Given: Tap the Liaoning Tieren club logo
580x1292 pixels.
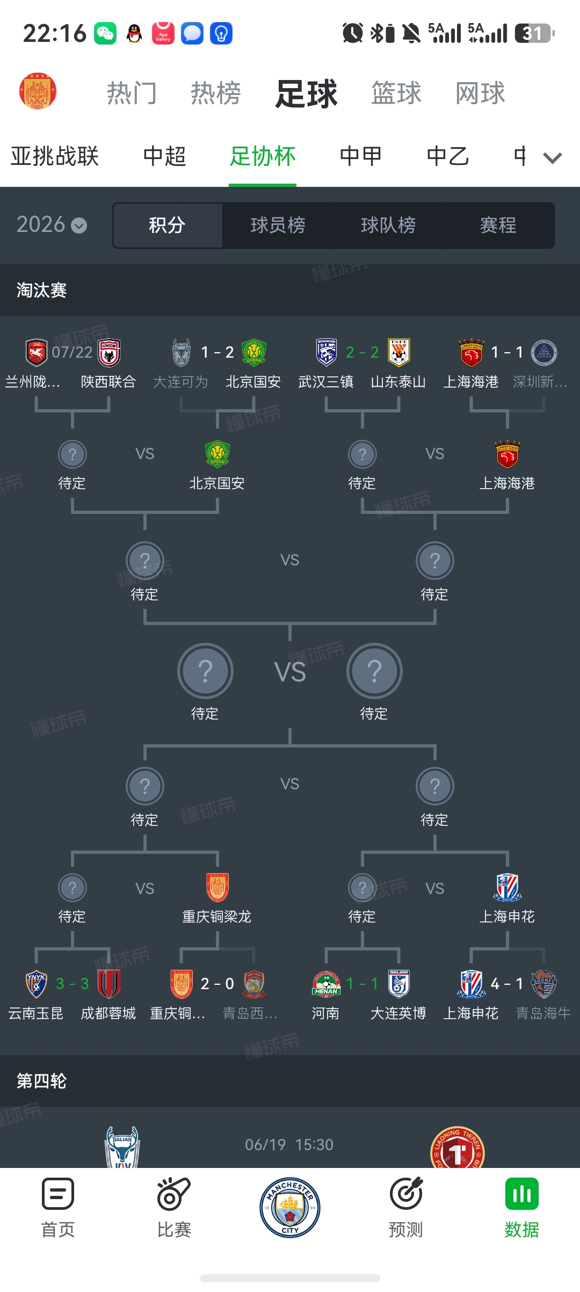Looking at the screenshot, I should click(458, 1148).
